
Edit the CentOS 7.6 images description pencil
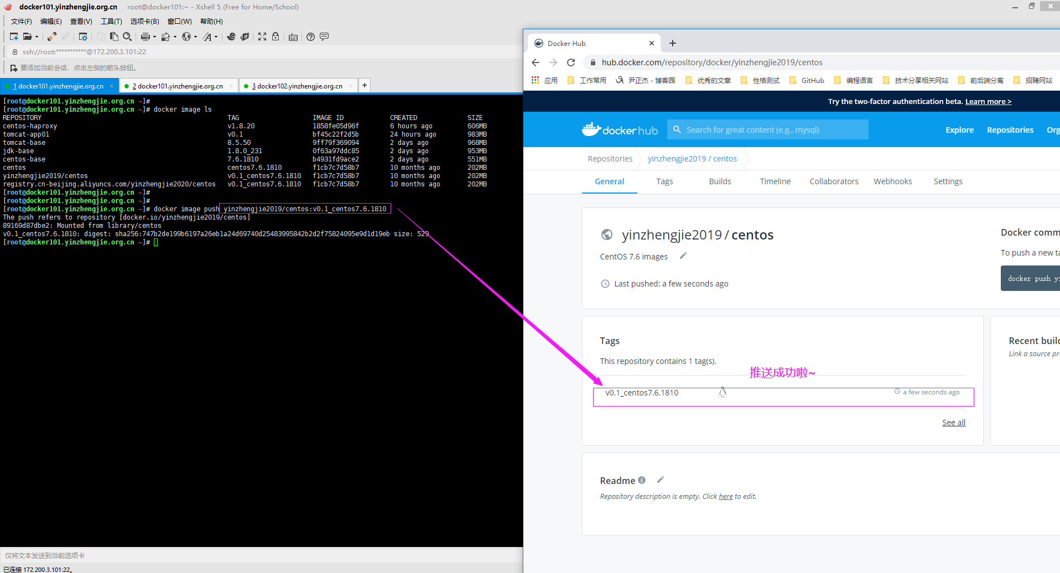click(683, 256)
